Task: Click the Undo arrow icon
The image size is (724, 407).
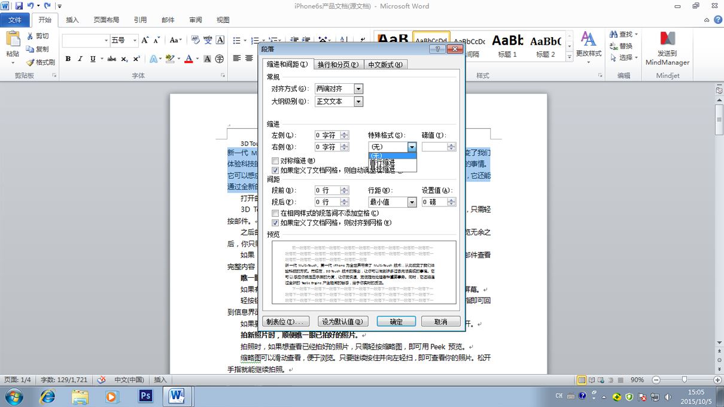Action: coord(31,6)
